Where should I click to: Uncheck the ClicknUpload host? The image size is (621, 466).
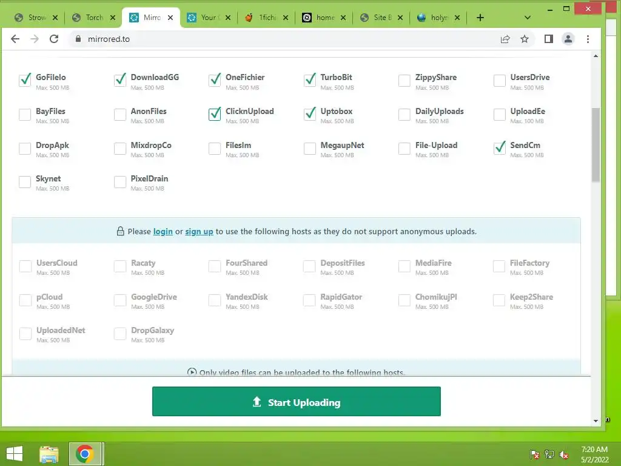click(215, 115)
